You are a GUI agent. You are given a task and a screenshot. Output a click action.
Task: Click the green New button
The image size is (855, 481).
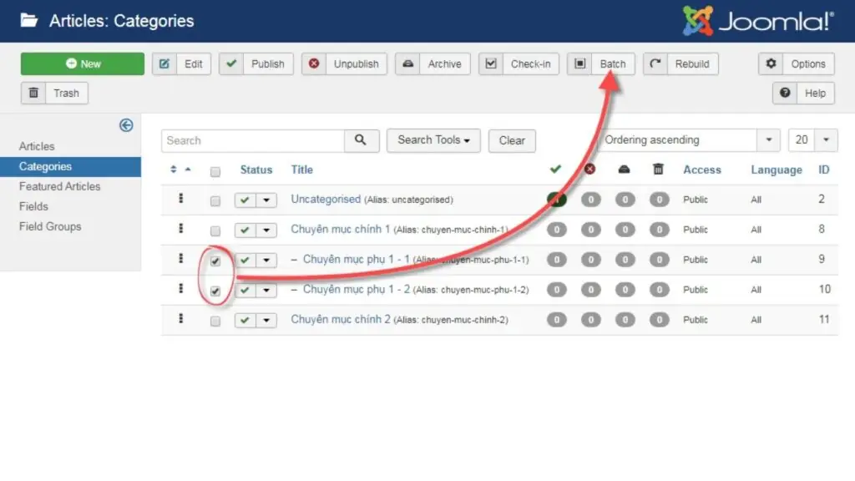click(x=83, y=63)
